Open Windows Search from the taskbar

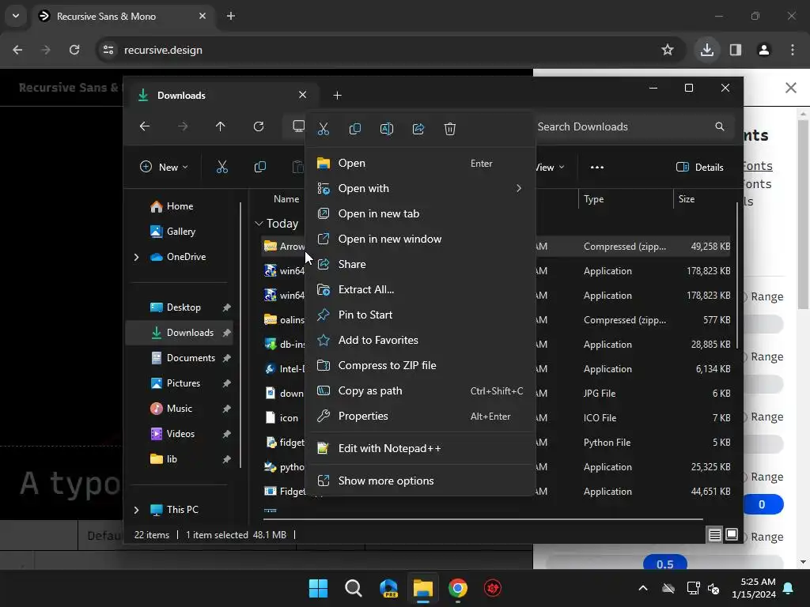coord(354,588)
